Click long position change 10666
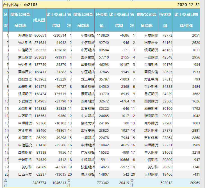 pos(124,160)
